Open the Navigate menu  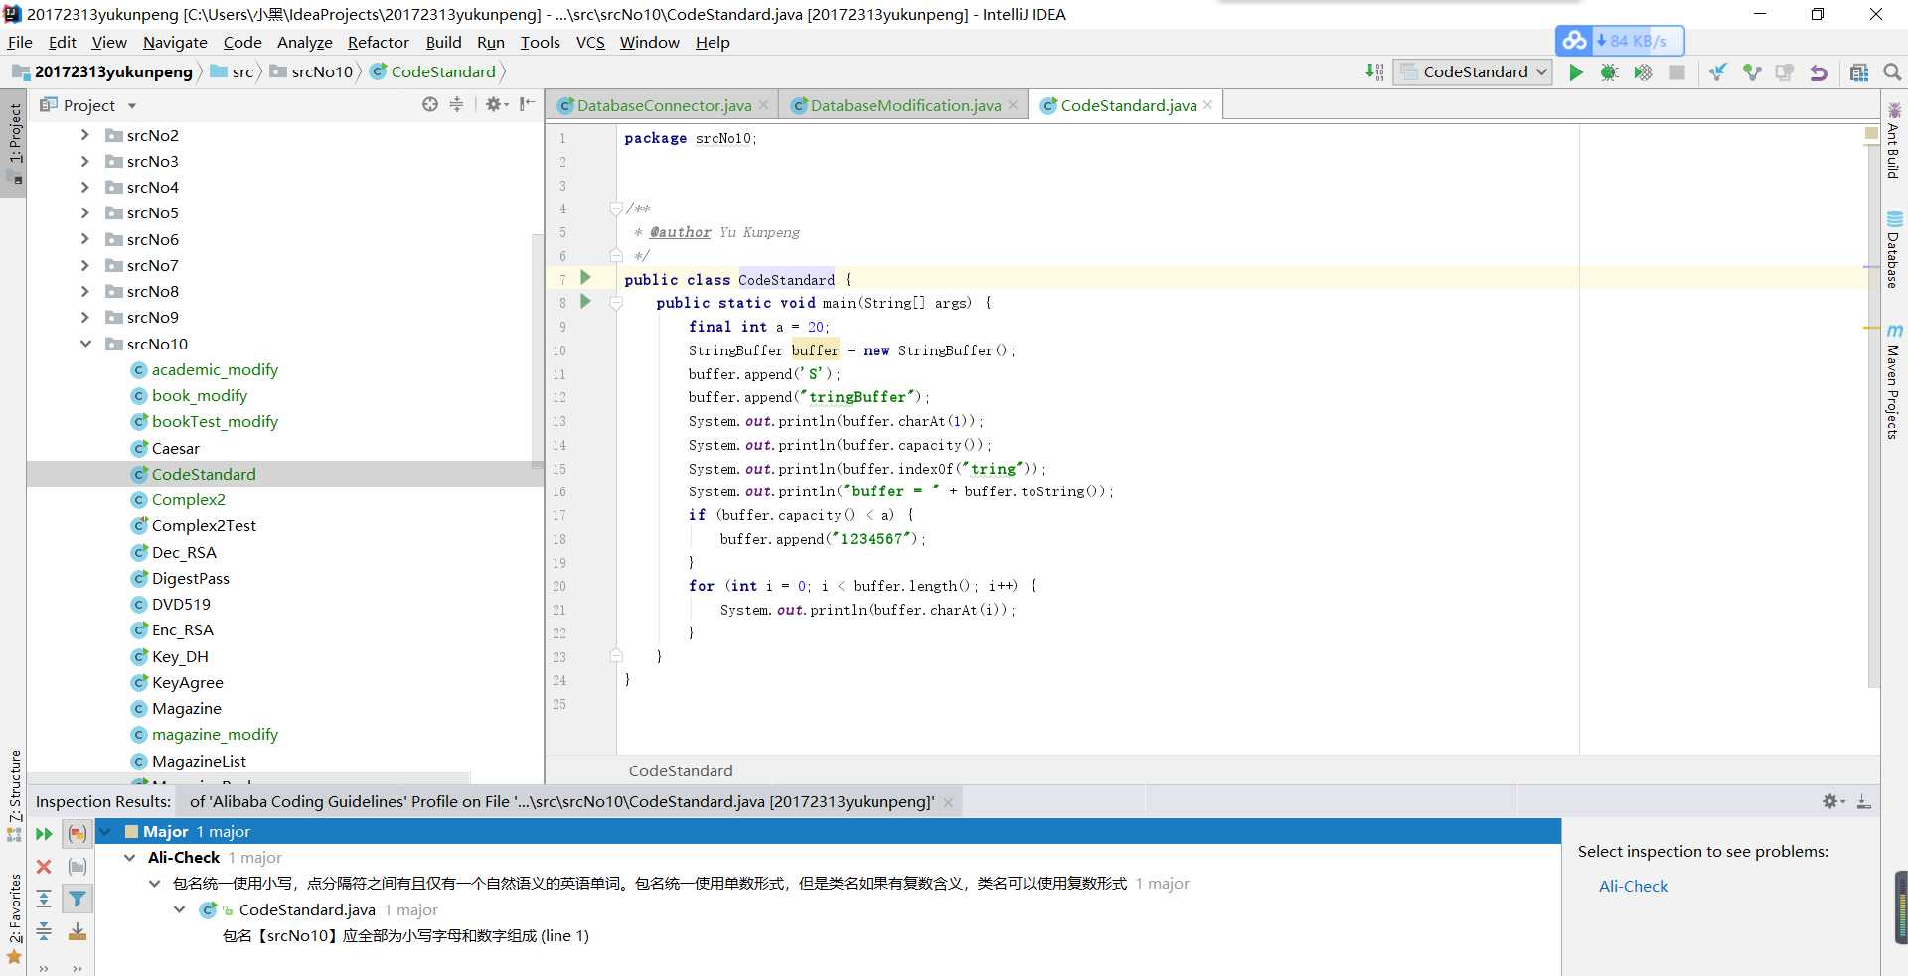click(x=175, y=42)
